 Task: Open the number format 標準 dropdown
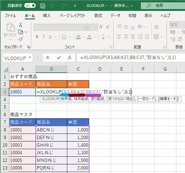177,25
